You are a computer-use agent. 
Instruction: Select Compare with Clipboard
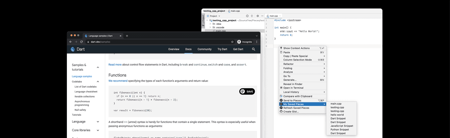coord(303,96)
